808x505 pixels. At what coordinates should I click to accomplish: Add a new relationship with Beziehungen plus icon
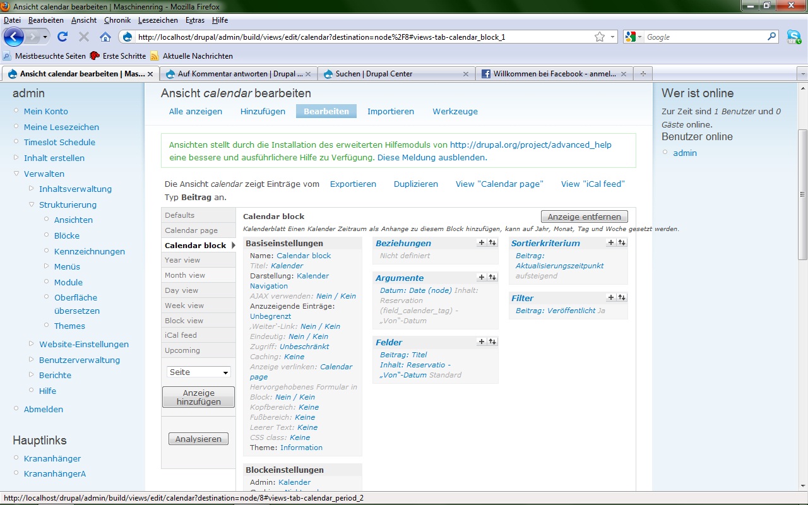click(482, 242)
